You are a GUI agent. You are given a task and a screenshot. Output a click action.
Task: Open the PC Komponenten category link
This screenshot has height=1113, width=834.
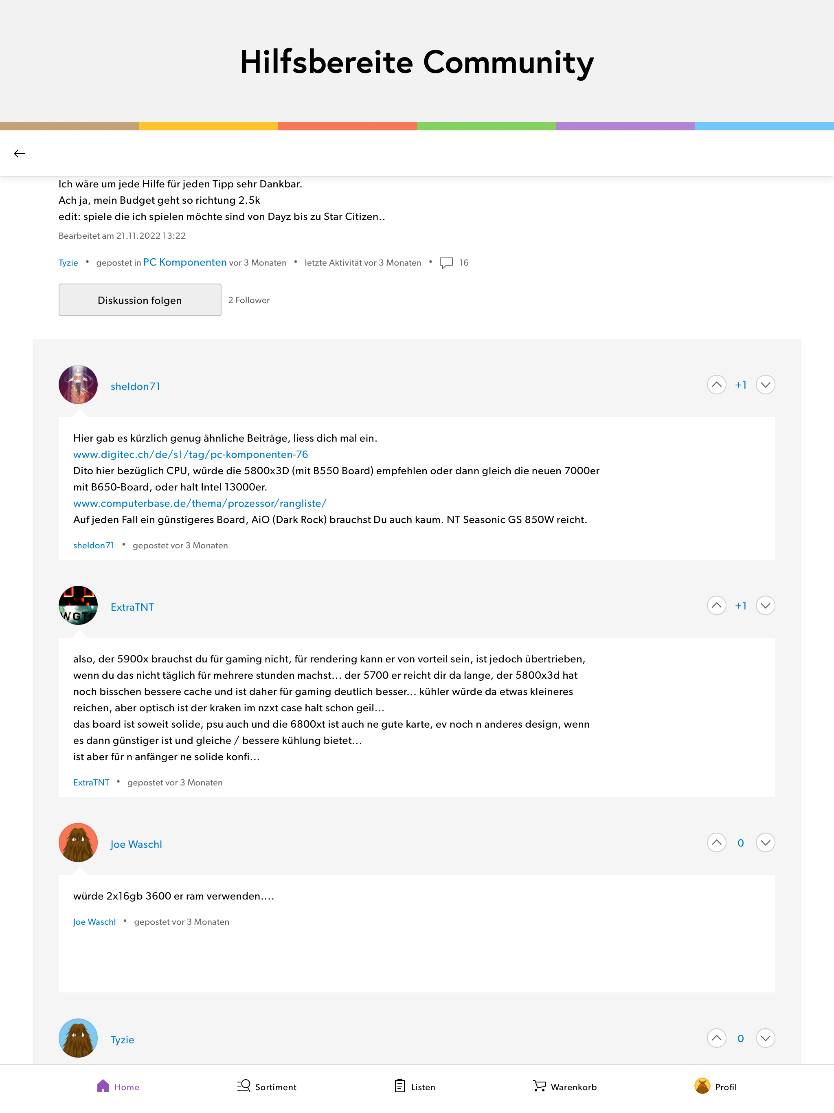point(184,262)
